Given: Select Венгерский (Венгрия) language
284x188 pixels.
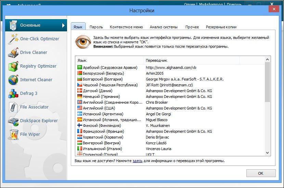Looking at the screenshot, I should click(x=102, y=143).
